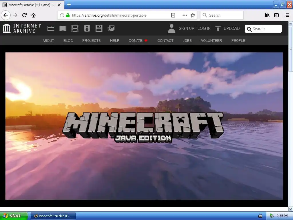Screen dimensions: 293x220
Task: Open the Software floppy disk icon
Action: pyautogui.click(x=99, y=28)
